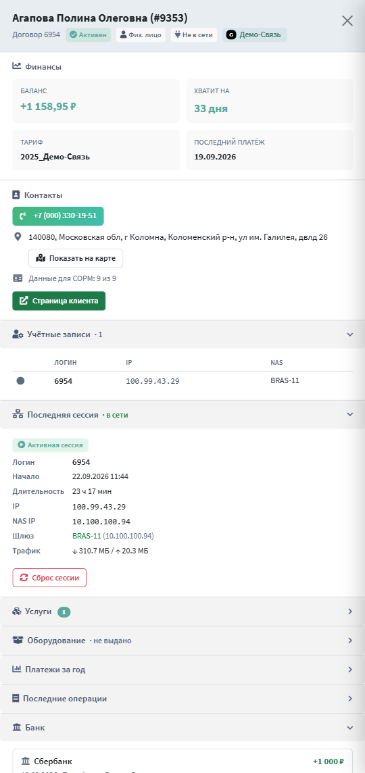The image size is (365, 773).
Task: Click the Активная сессия badge
Action: tap(50, 445)
